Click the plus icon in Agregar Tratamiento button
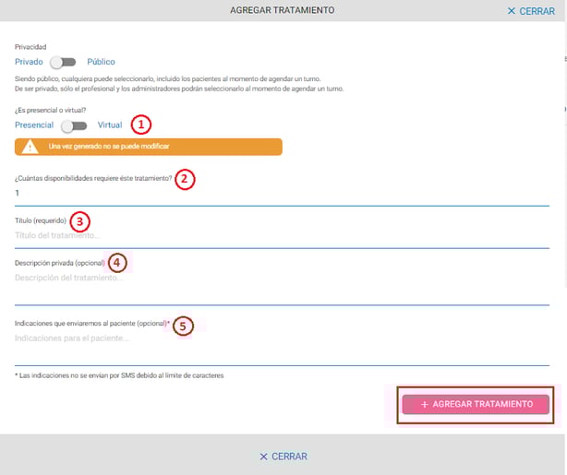Screen dimensions: 567x475 coord(424,405)
